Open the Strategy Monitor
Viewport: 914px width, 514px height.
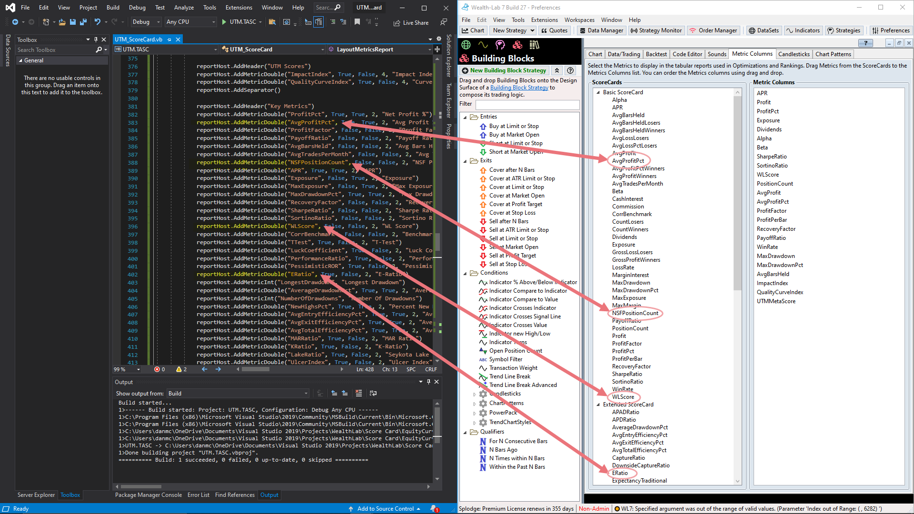656,30
